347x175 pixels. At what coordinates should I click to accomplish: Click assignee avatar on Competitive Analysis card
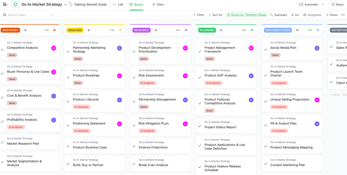tap(54, 48)
